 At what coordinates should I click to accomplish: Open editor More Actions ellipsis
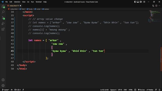pos(159,6)
